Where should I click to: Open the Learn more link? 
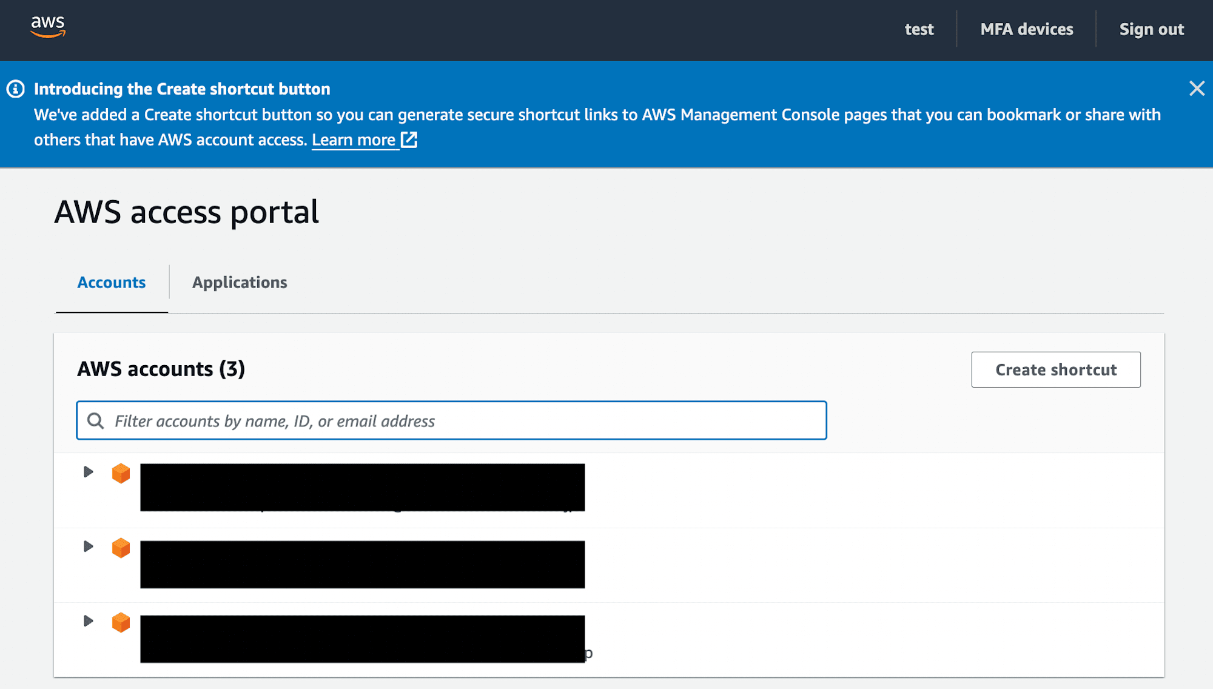click(354, 140)
